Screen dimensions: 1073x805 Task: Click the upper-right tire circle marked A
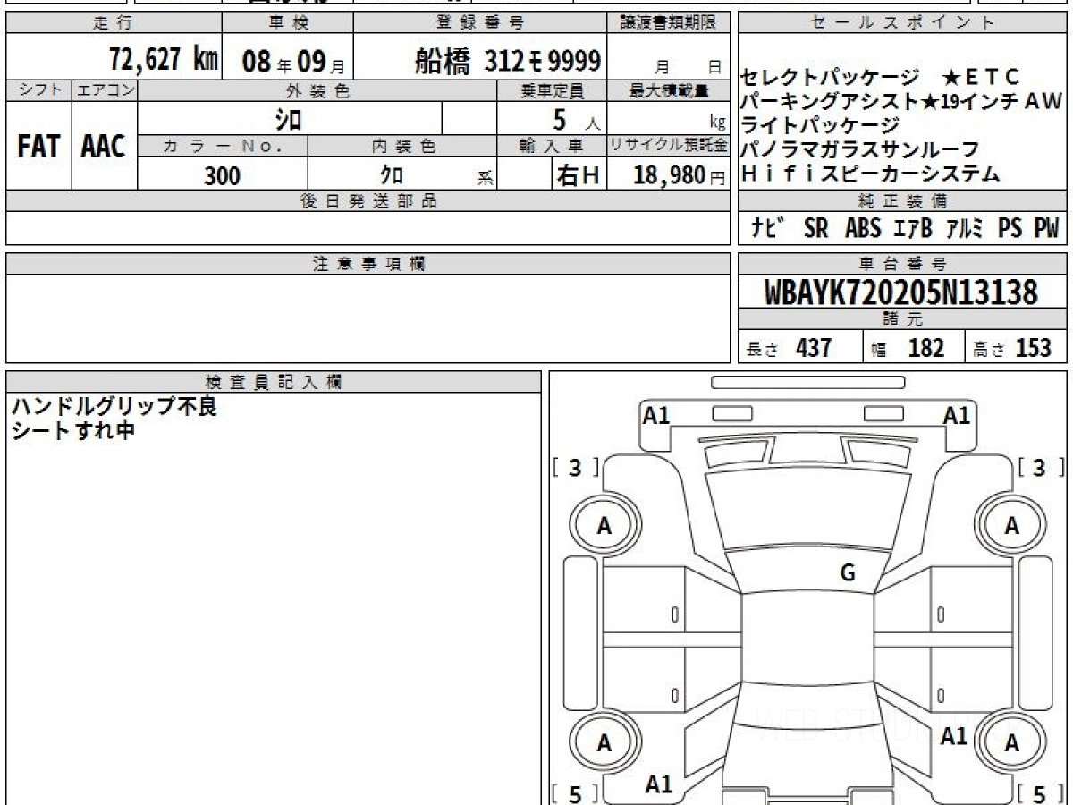coord(1011,527)
